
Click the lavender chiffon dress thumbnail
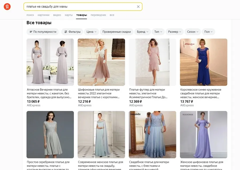tap(203, 134)
